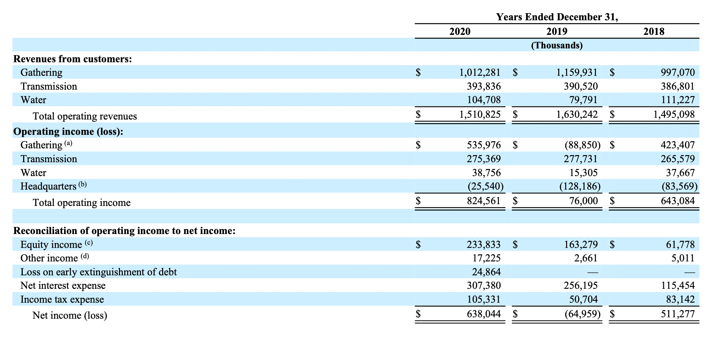Click 'Reconciliation of operating income to net income:' heading
The width and height of the screenshot is (712, 345).
pyautogui.click(x=124, y=231)
